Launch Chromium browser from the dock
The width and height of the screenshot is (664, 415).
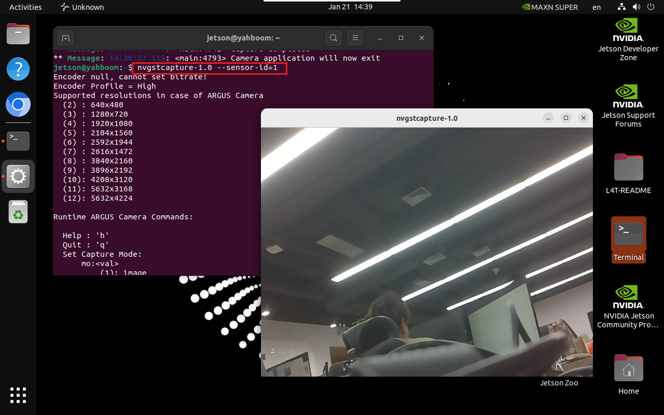(18, 105)
